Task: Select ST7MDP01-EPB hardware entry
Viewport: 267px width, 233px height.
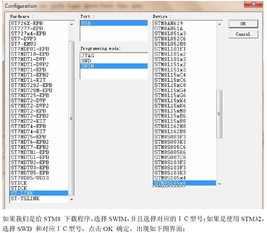Action: click(39, 49)
